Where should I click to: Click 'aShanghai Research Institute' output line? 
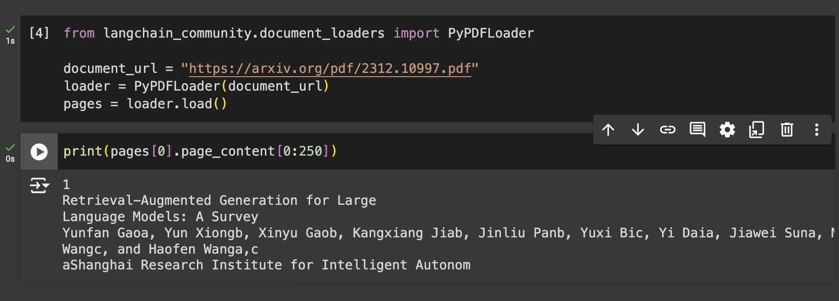click(266, 265)
